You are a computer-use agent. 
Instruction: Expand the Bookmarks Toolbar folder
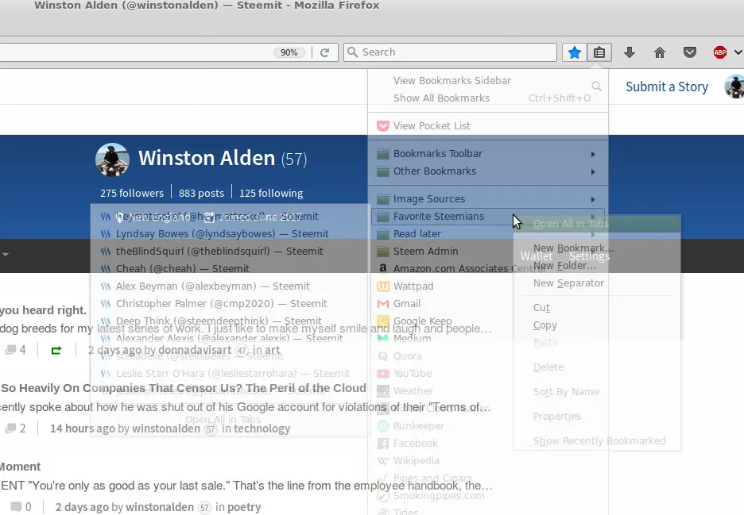pyautogui.click(x=488, y=154)
